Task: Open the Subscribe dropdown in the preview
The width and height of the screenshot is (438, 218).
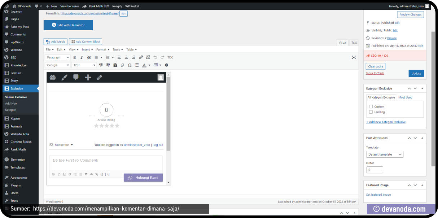Action: pos(61,145)
